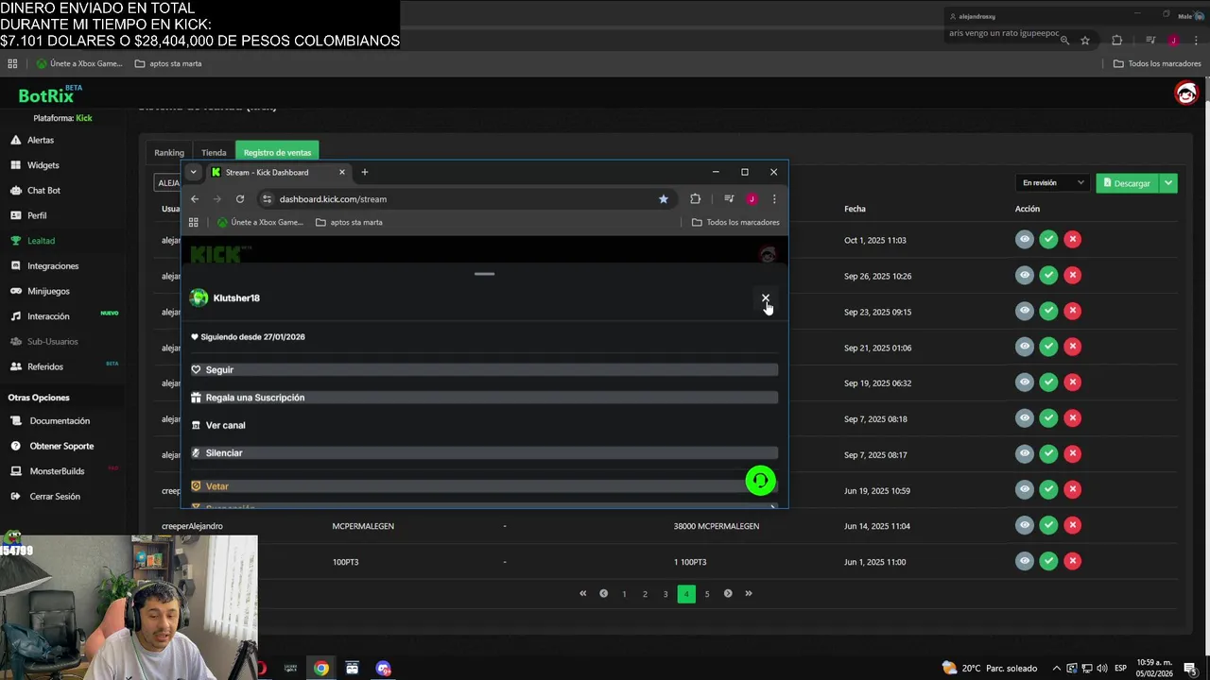Open media control icon in Kick window toolbar
This screenshot has height=680, width=1210.
point(729,199)
